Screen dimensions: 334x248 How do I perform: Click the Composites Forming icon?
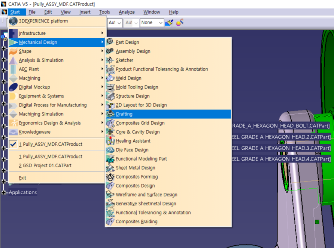110,177
